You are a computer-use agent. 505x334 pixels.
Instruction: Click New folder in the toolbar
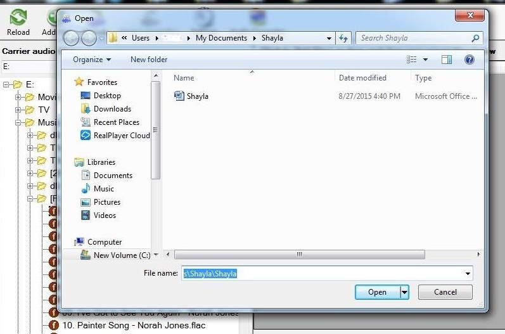point(149,60)
